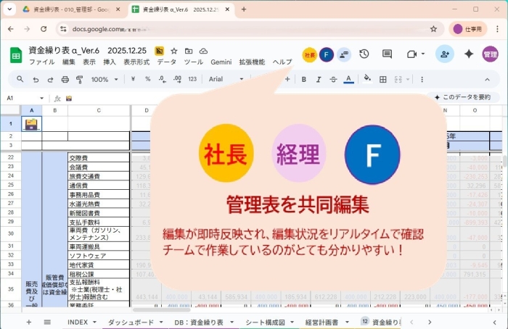The height and width of the screenshot is (329, 508).
Task: Format as percent
Action: [x=148, y=79]
